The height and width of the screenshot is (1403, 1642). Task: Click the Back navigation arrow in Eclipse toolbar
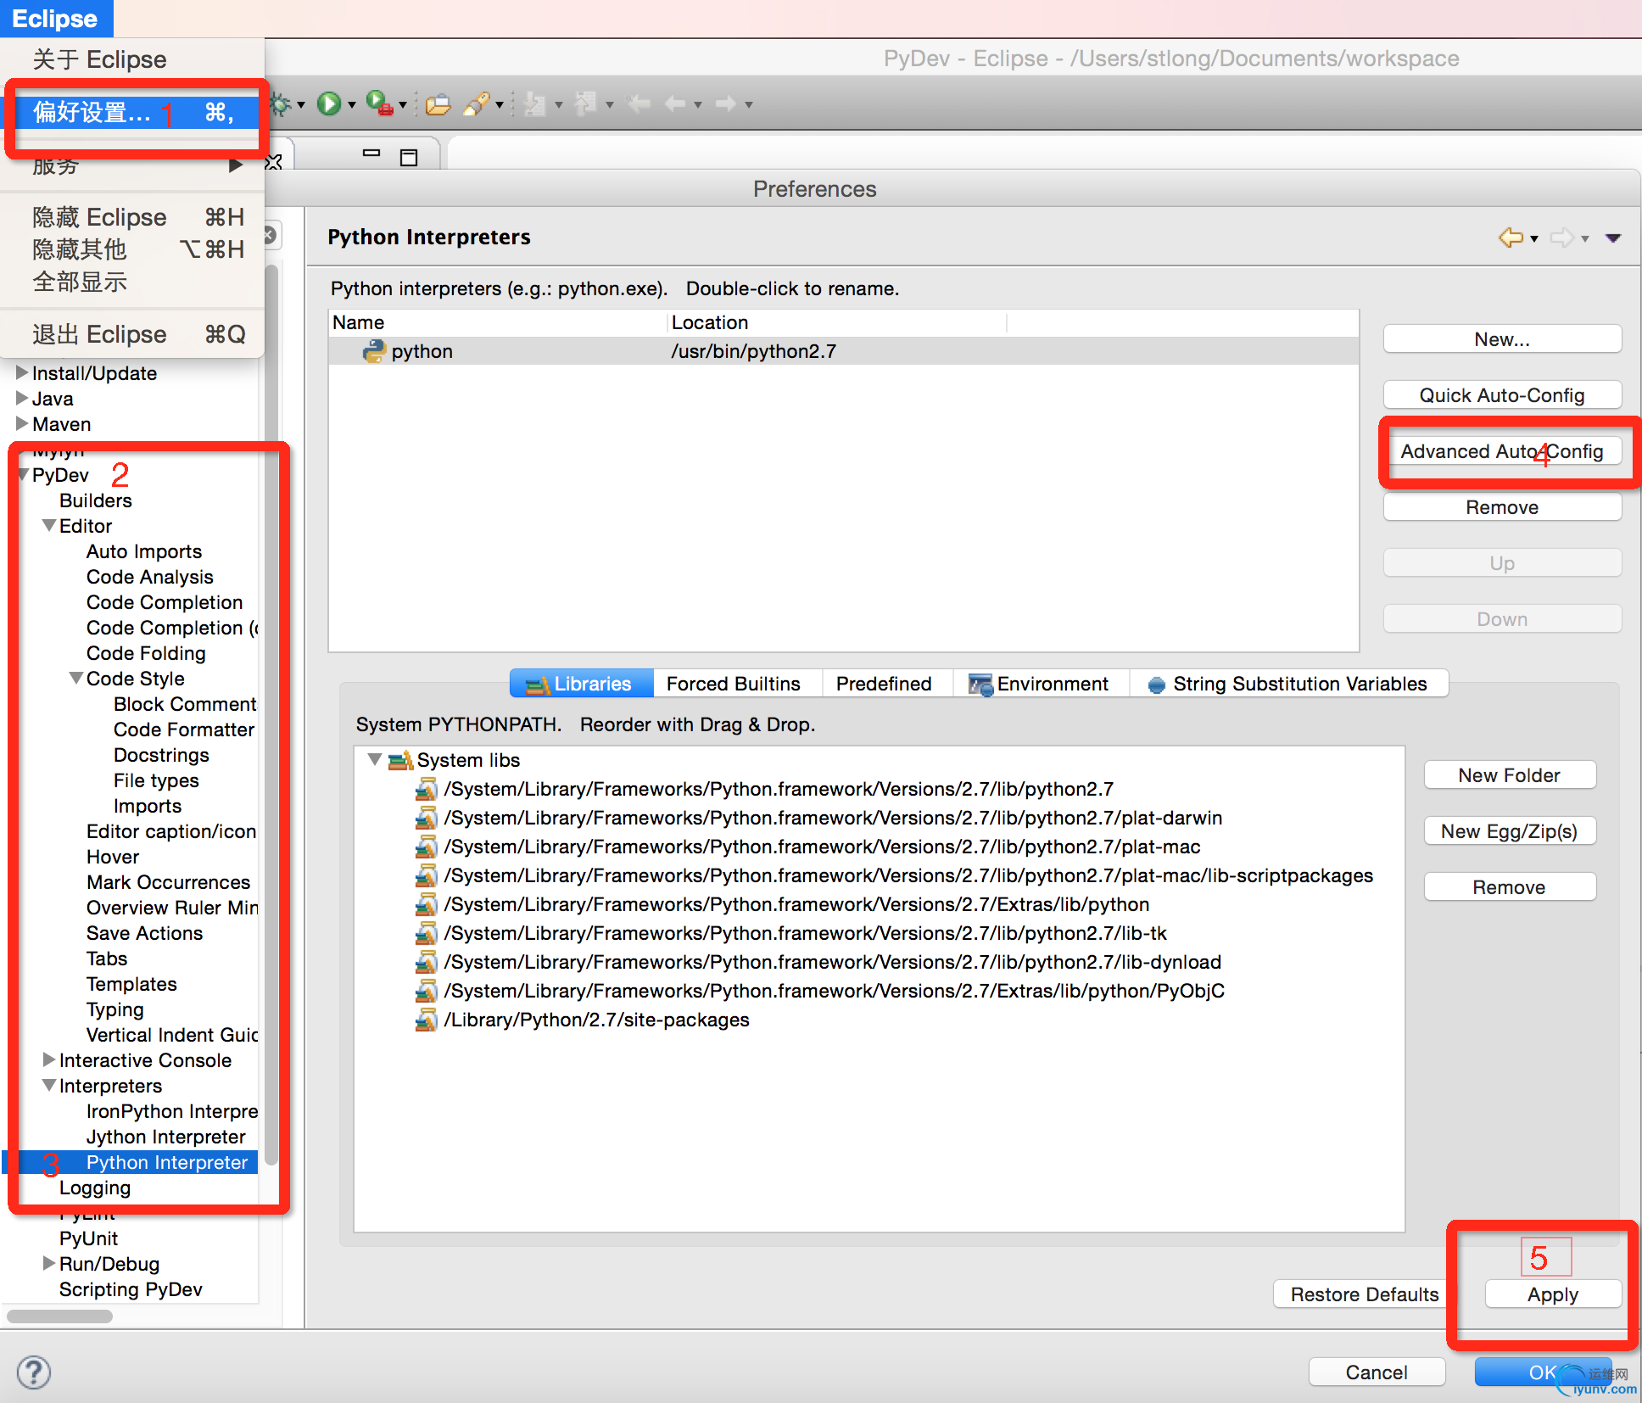point(675,103)
